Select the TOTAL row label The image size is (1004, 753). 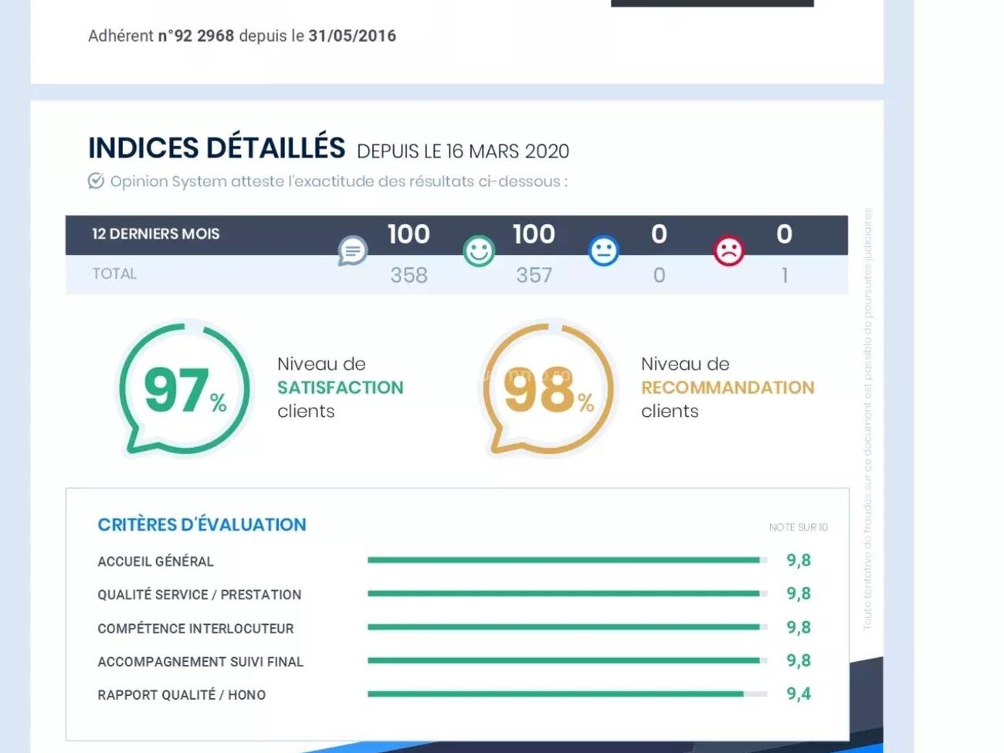pyautogui.click(x=114, y=274)
